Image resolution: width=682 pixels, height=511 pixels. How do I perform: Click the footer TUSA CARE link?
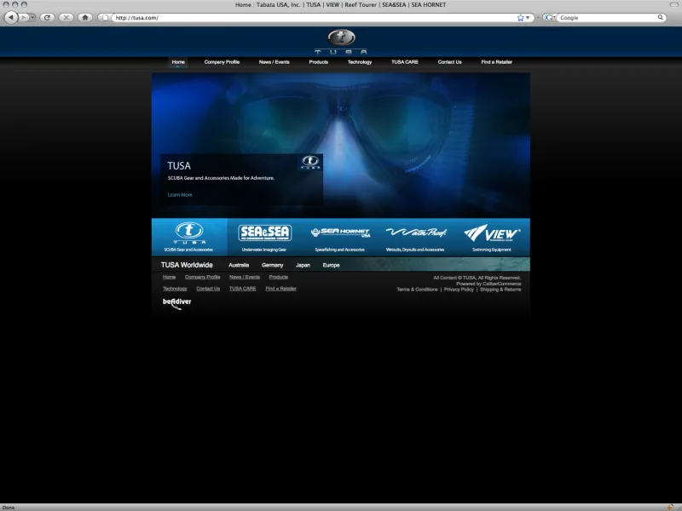tap(243, 289)
